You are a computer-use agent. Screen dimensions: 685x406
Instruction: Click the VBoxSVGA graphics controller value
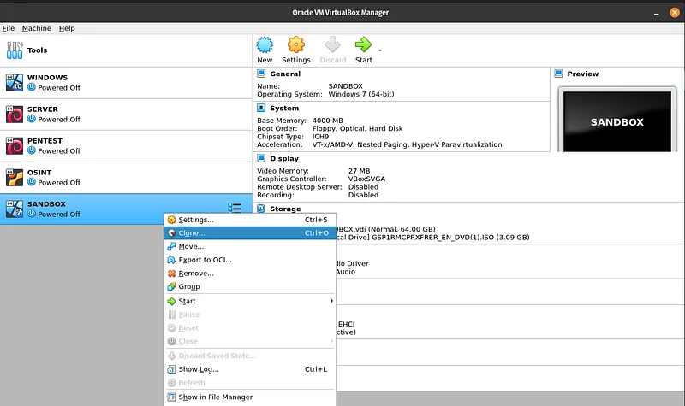pos(366,179)
